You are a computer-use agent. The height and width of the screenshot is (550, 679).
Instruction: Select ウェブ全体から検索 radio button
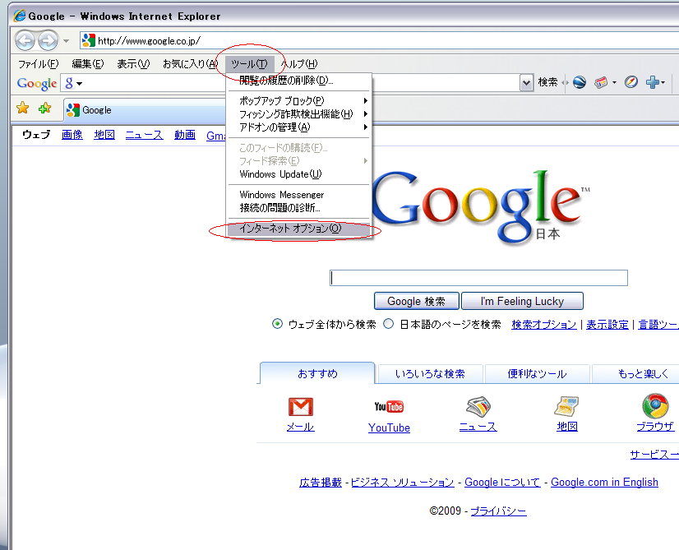tap(277, 323)
